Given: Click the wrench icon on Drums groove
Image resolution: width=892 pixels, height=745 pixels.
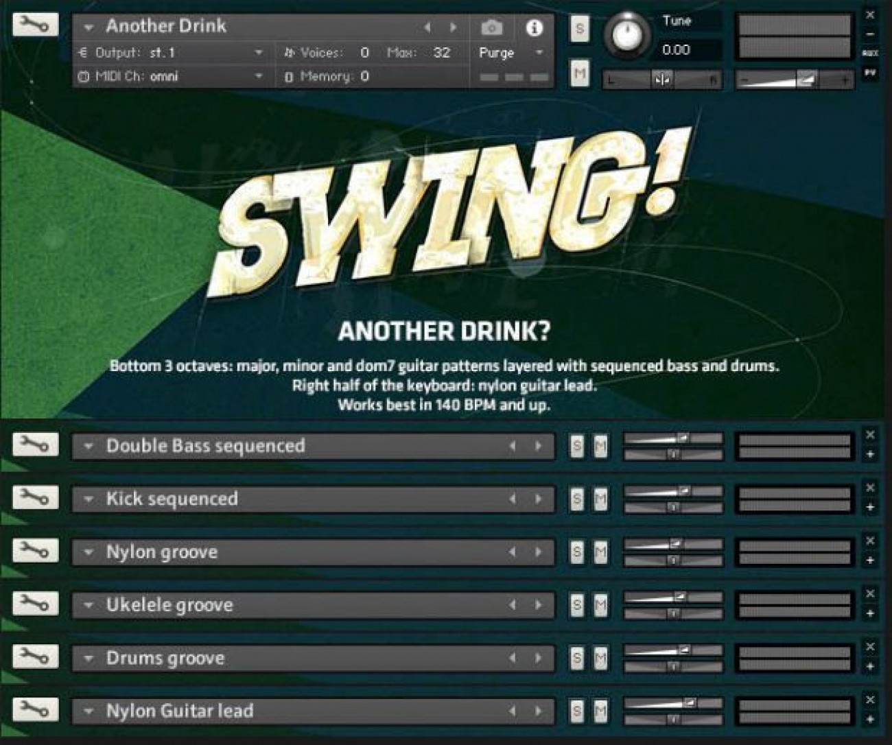Looking at the screenshot, I should pyautogui.click(x=36, y=657).
